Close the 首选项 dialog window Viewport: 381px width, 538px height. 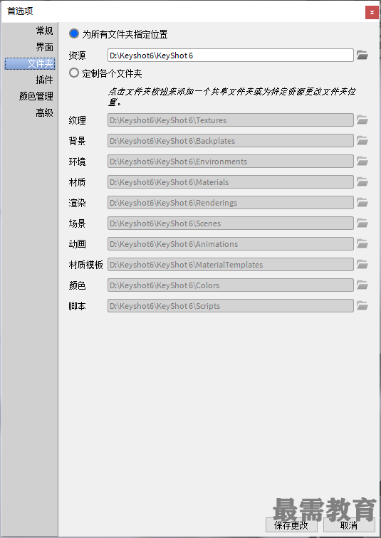point(372,12)
